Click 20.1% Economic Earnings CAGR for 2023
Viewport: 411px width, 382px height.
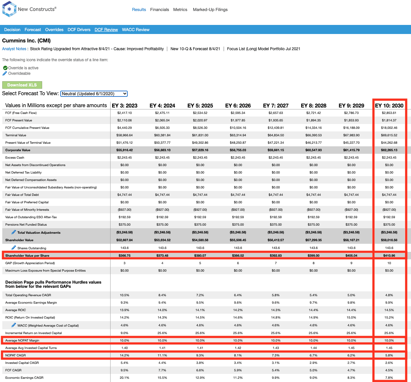pyautogui.click(x=124, y=378)
